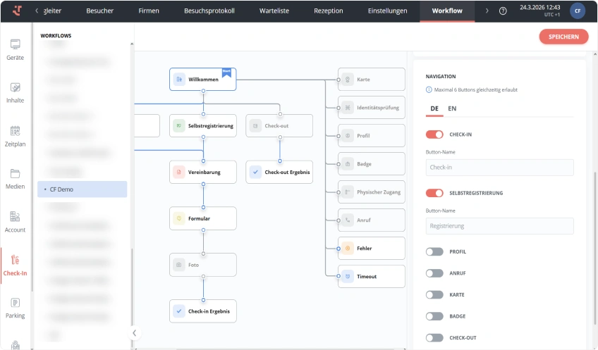The width and height of the screenshot is (598, 350).
Task: Edit the Check-in button name field
Action: click(x=499, y=168)
